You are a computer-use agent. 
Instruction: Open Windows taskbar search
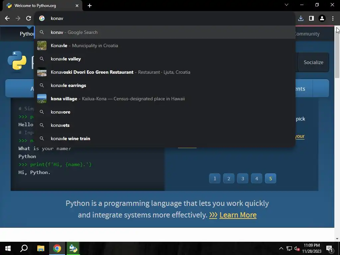point(24,248)
